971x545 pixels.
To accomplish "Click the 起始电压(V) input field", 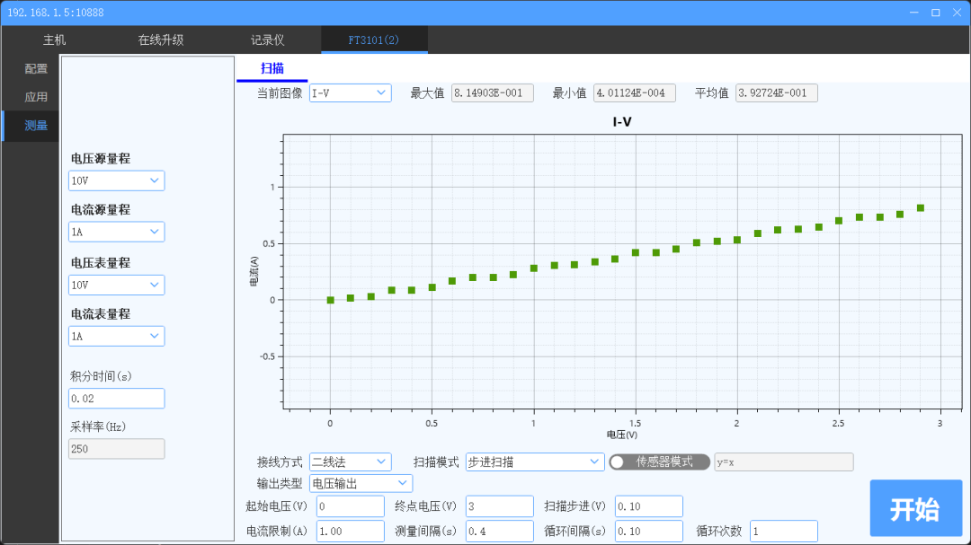I will pyautogui.click(x=350, y=506).
